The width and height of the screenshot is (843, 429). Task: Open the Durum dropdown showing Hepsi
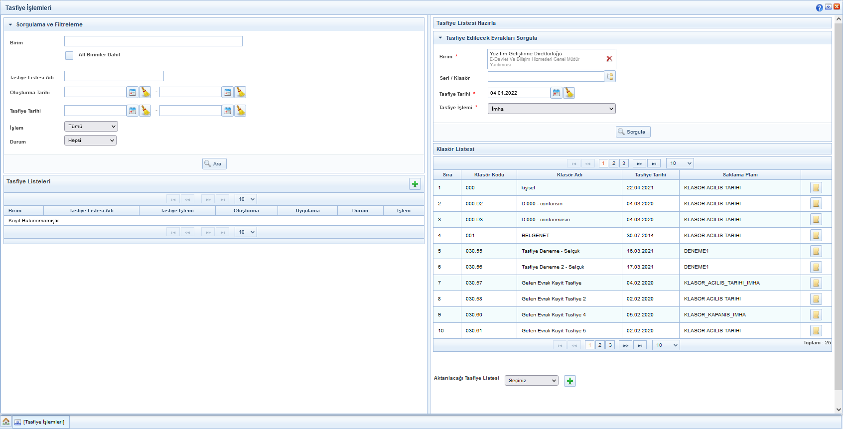pos(90,141)
